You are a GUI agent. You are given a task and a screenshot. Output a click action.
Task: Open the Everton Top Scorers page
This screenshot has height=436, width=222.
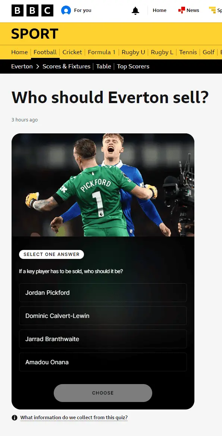(133, 67)
